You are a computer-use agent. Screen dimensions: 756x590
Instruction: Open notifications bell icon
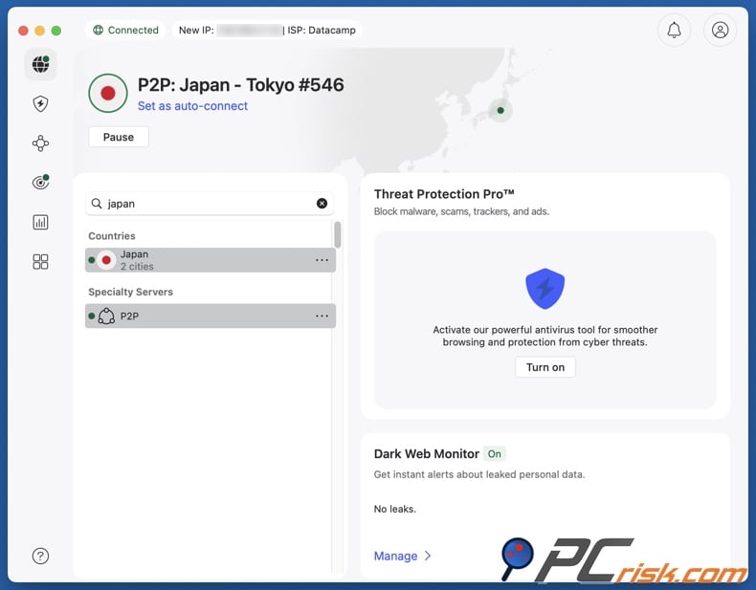tap(674, 30)
